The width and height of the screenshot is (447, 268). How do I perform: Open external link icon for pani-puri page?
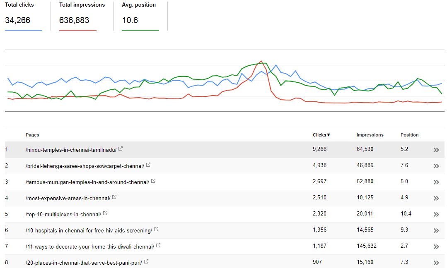click(146, 261)
